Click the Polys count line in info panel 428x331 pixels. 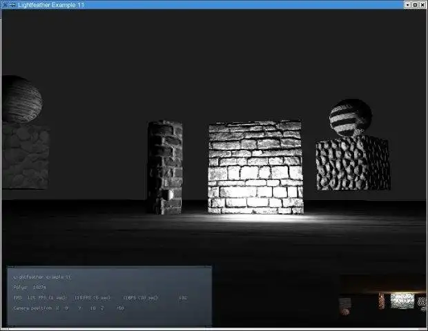[30, 287]
